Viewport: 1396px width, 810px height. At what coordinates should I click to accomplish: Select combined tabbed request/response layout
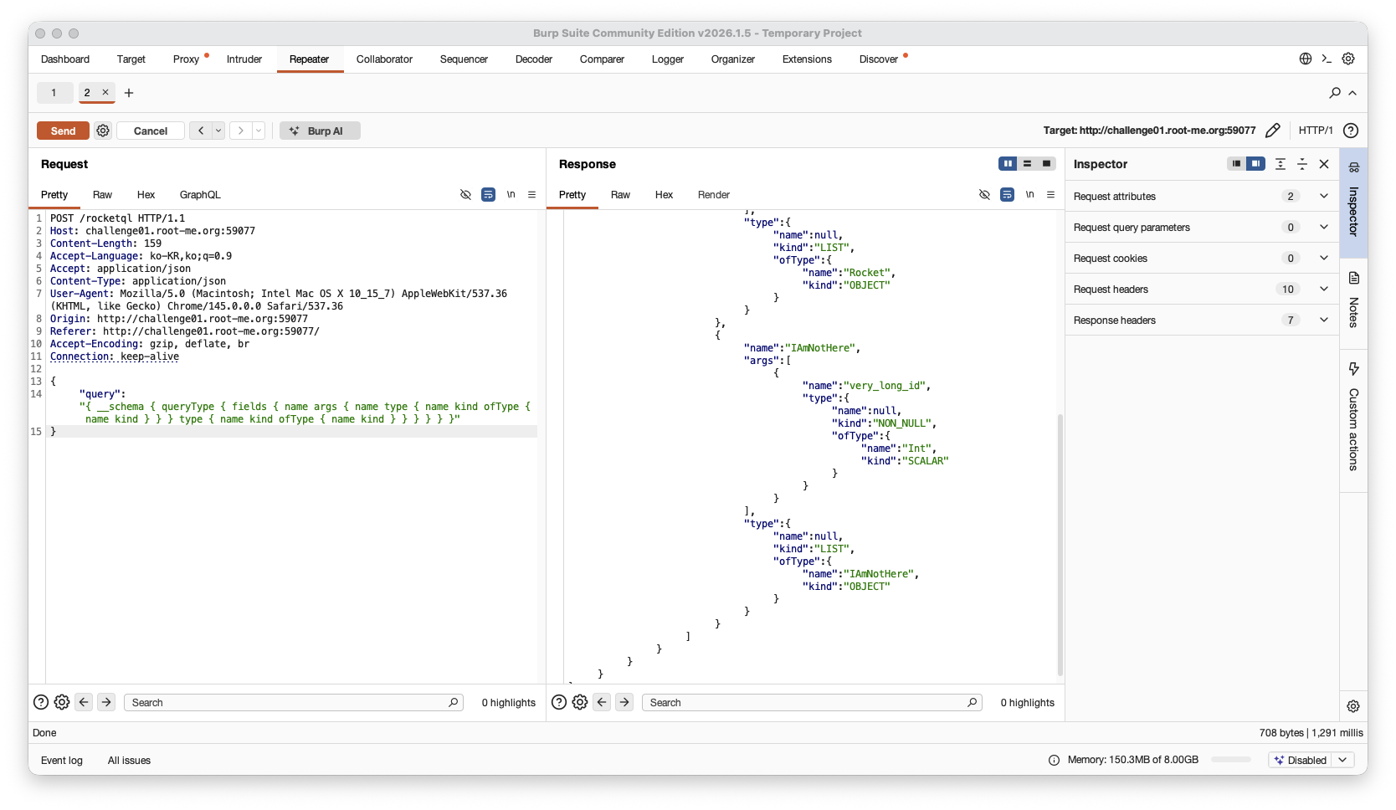coord(1046,164)
